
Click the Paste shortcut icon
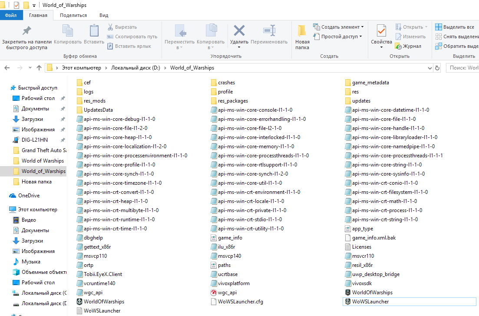[x=110, y=46]
